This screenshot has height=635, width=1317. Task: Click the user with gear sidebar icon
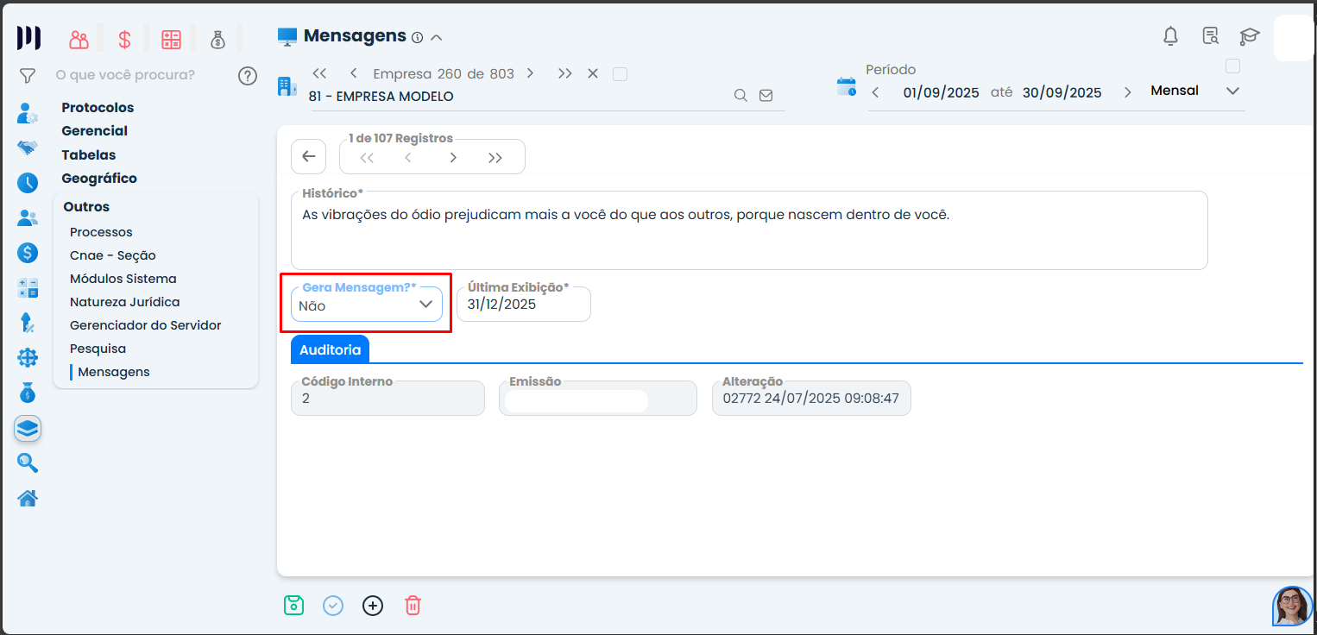[28, 113]
